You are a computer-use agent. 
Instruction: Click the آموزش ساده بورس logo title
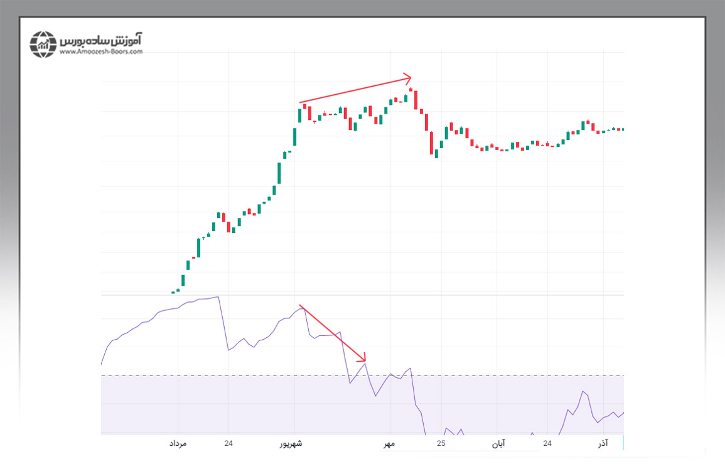point(101,40)
